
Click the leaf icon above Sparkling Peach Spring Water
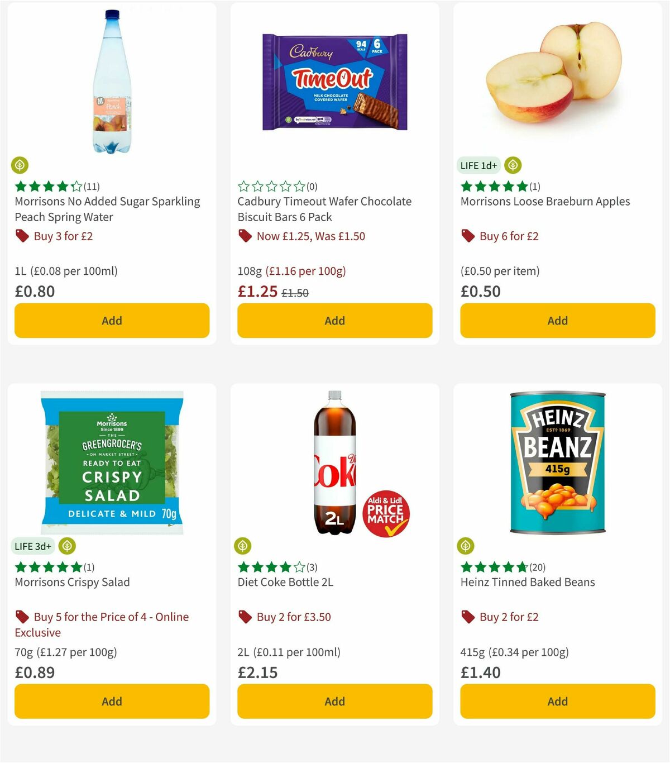pos(19,165)
